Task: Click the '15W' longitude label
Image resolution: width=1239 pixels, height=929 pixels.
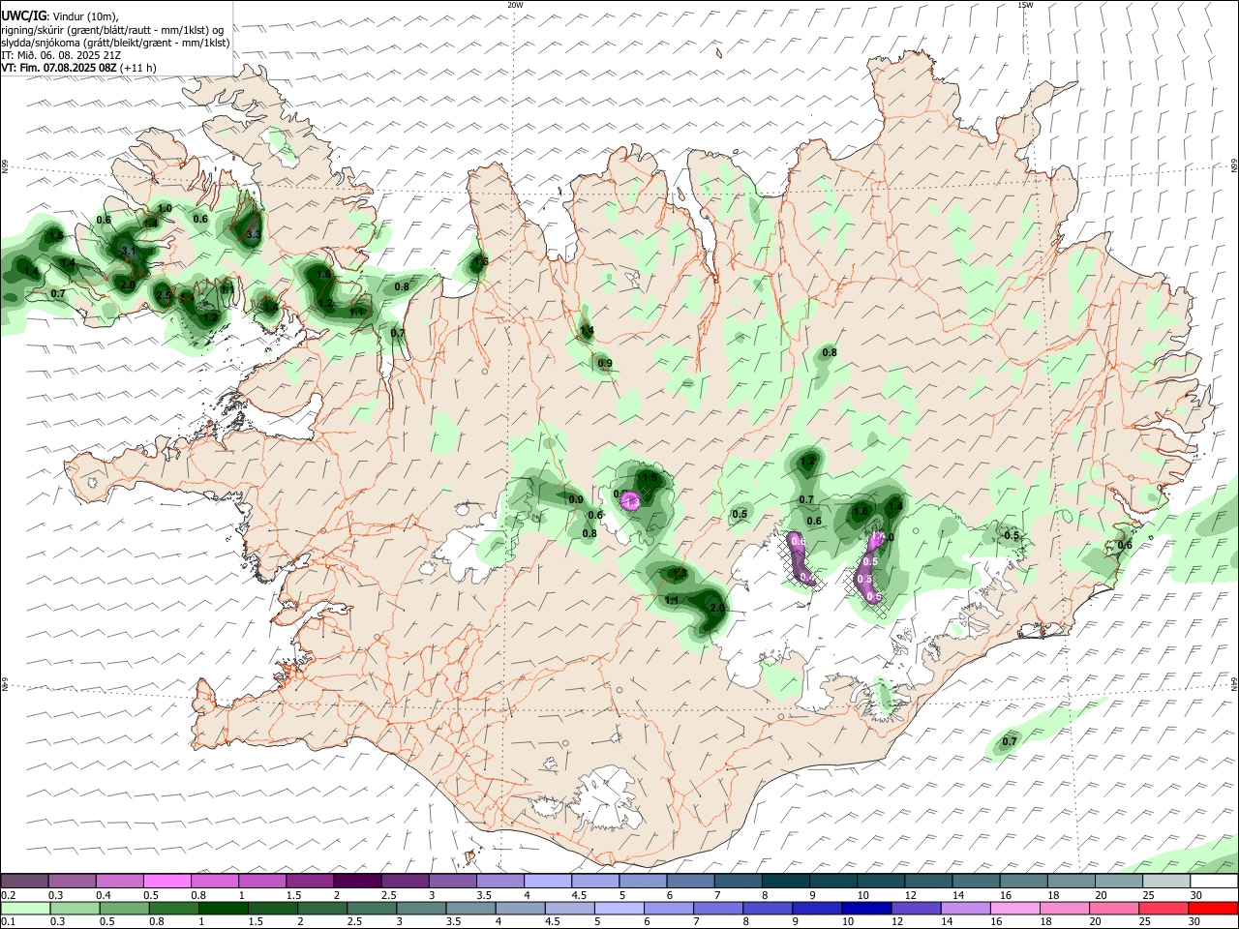Action: (x=1025, y=5)
